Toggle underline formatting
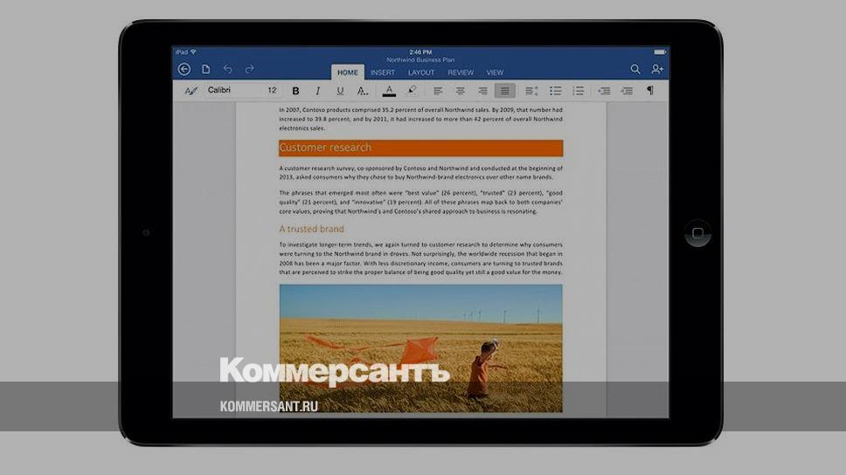 coord(340,91)
